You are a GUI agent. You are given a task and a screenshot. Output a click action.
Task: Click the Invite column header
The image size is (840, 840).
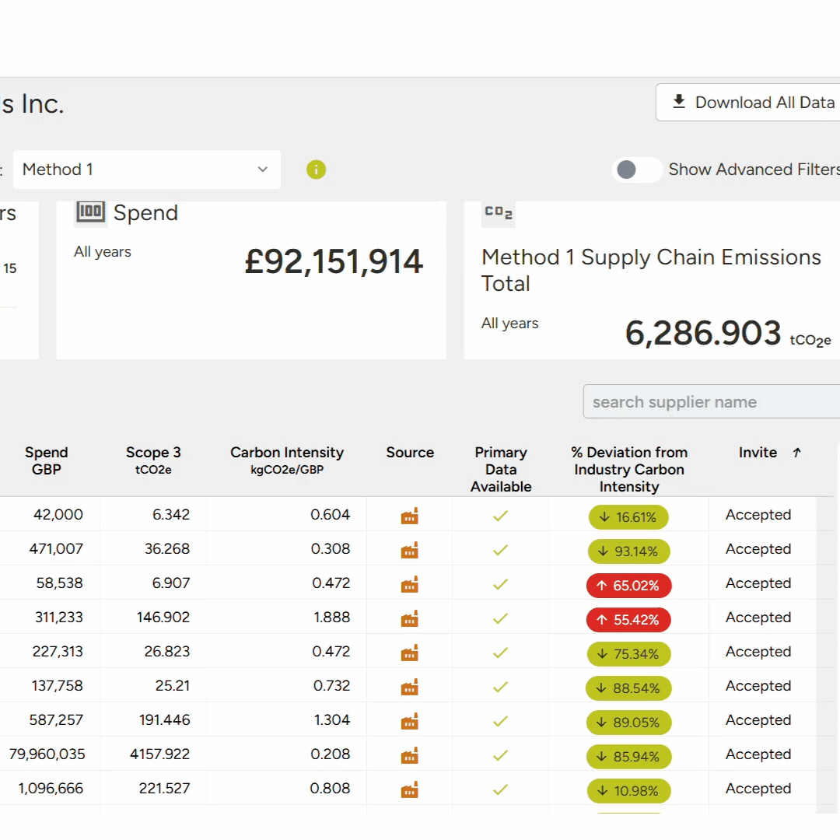coord(758,453)
